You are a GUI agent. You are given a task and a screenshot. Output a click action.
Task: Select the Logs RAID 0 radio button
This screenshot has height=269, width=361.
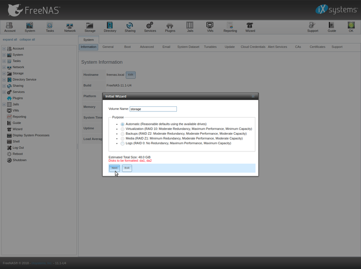(x=122, y=143)
